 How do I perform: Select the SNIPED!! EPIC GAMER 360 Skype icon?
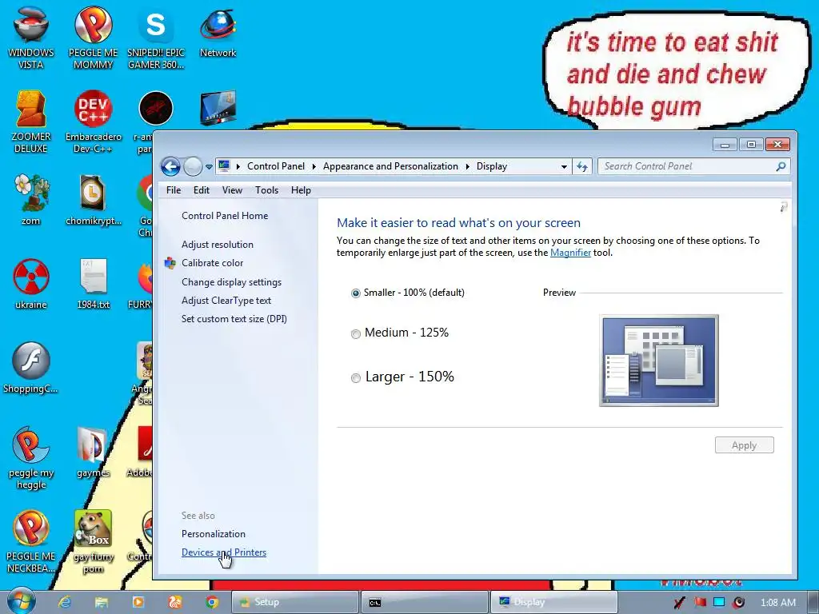coord(156,37)
